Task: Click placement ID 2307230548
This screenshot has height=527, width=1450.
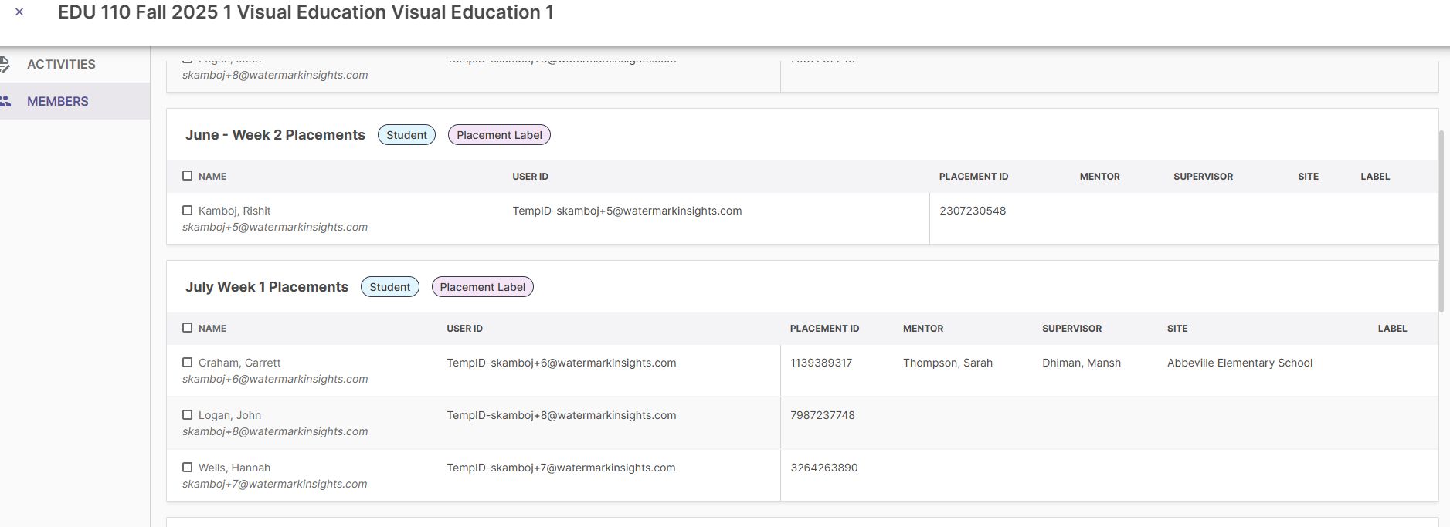Action: pos(973,211)
